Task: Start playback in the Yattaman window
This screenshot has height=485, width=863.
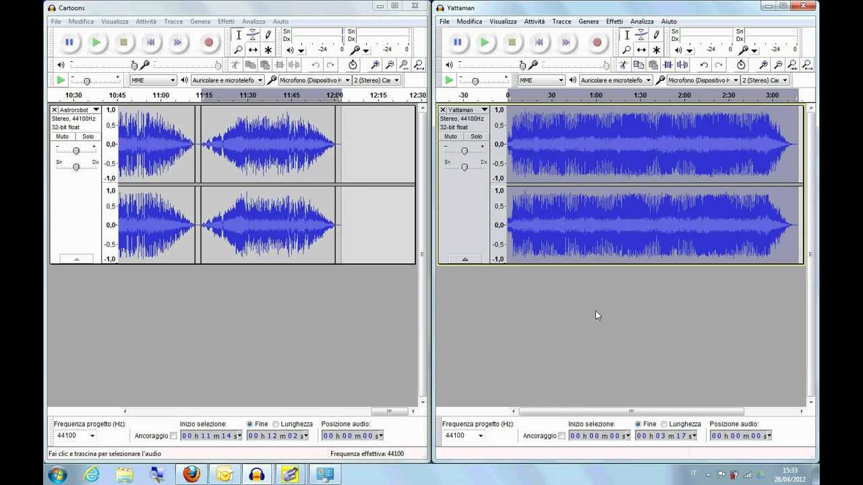Action: [x=485, y=42]
